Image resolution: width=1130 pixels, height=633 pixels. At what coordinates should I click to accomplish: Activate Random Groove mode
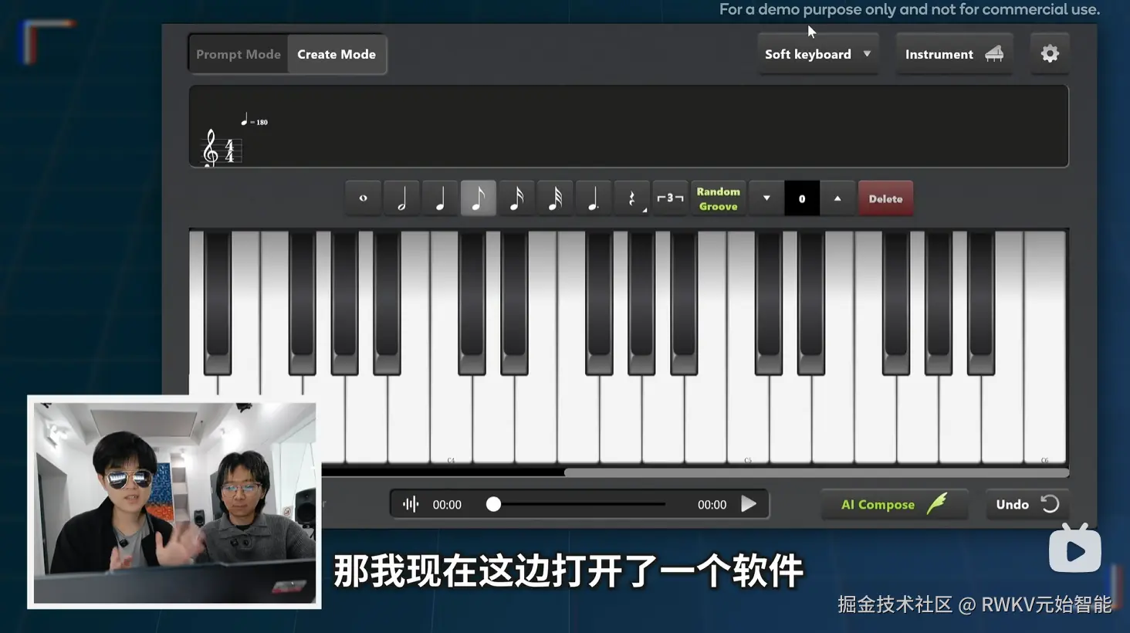click(x=718, y=198)
